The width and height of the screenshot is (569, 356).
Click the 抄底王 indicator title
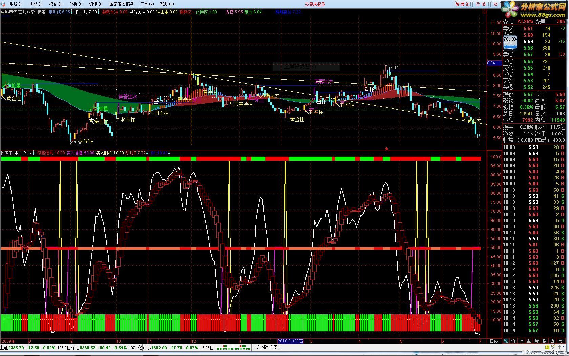6,153
